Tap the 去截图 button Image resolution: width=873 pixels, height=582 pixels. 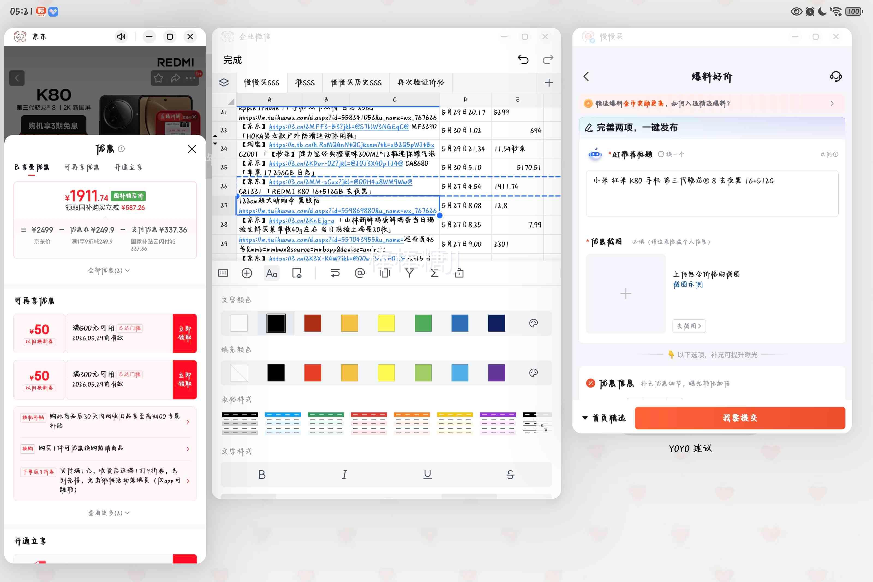coord(689,326)
